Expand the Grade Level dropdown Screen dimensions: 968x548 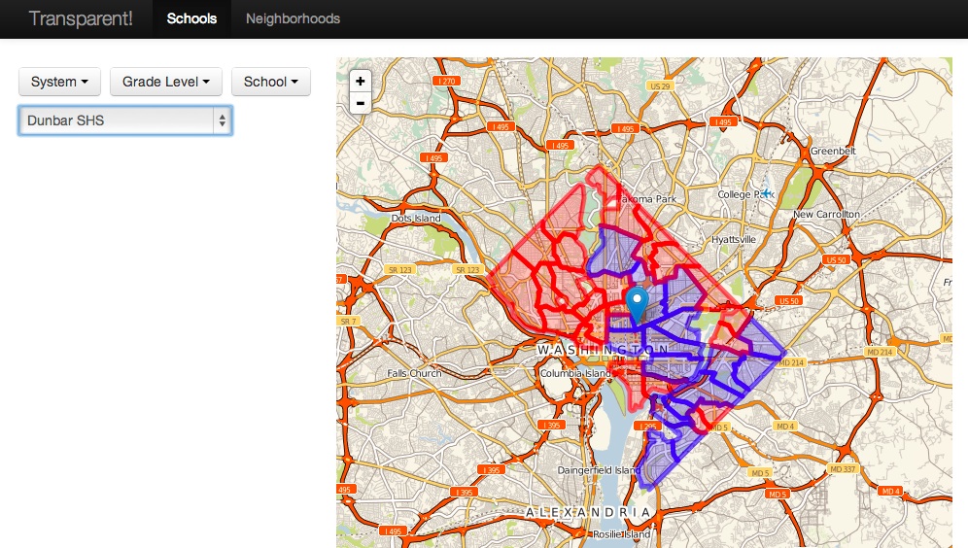166,82
